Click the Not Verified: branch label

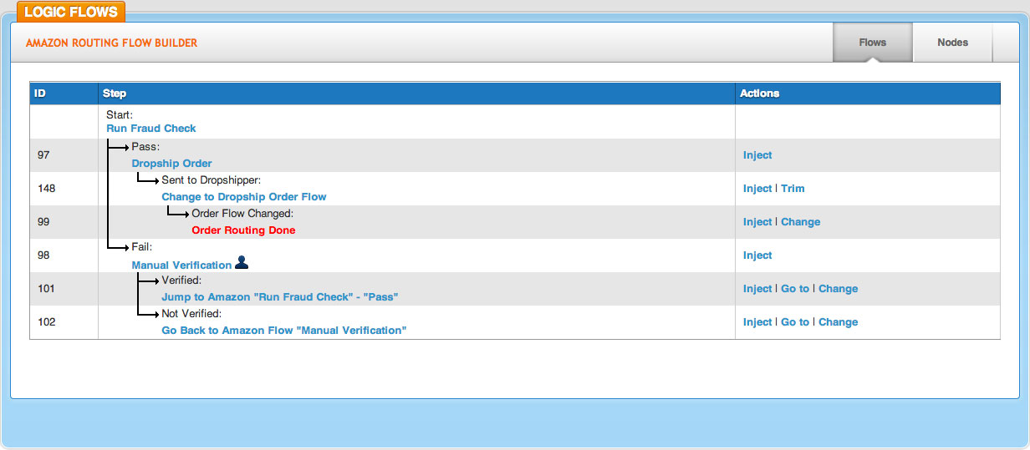coord(191,314)
